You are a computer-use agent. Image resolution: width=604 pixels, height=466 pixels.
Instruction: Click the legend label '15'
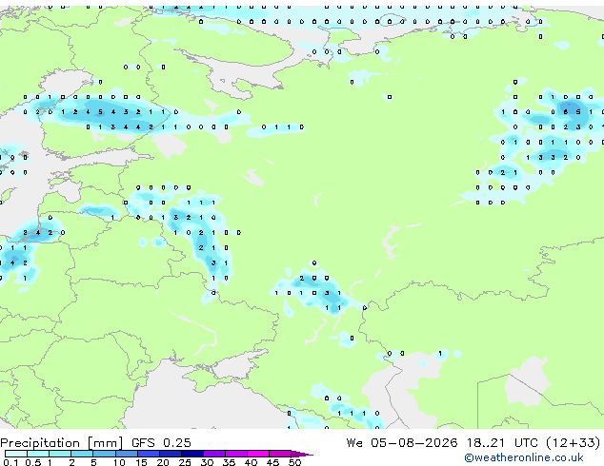click(x=141, y=462)
